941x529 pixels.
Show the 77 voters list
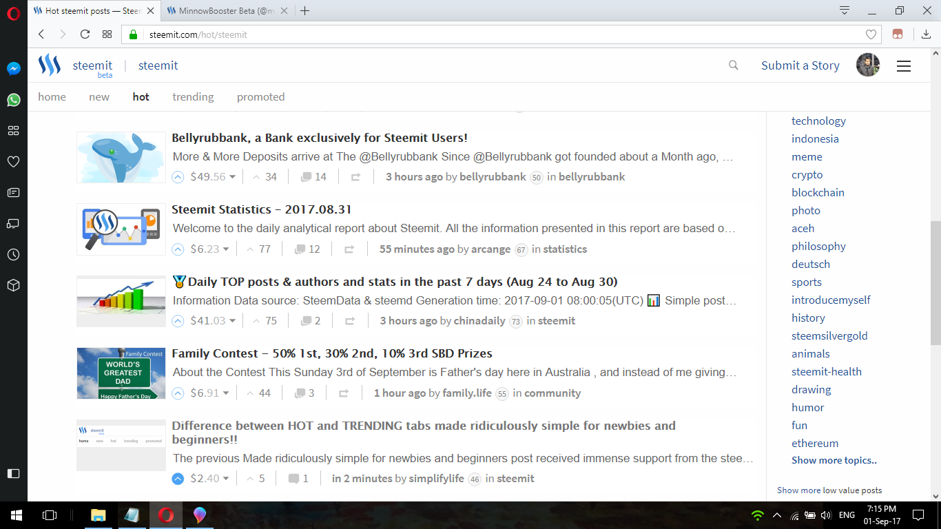[x=258, y=249]
